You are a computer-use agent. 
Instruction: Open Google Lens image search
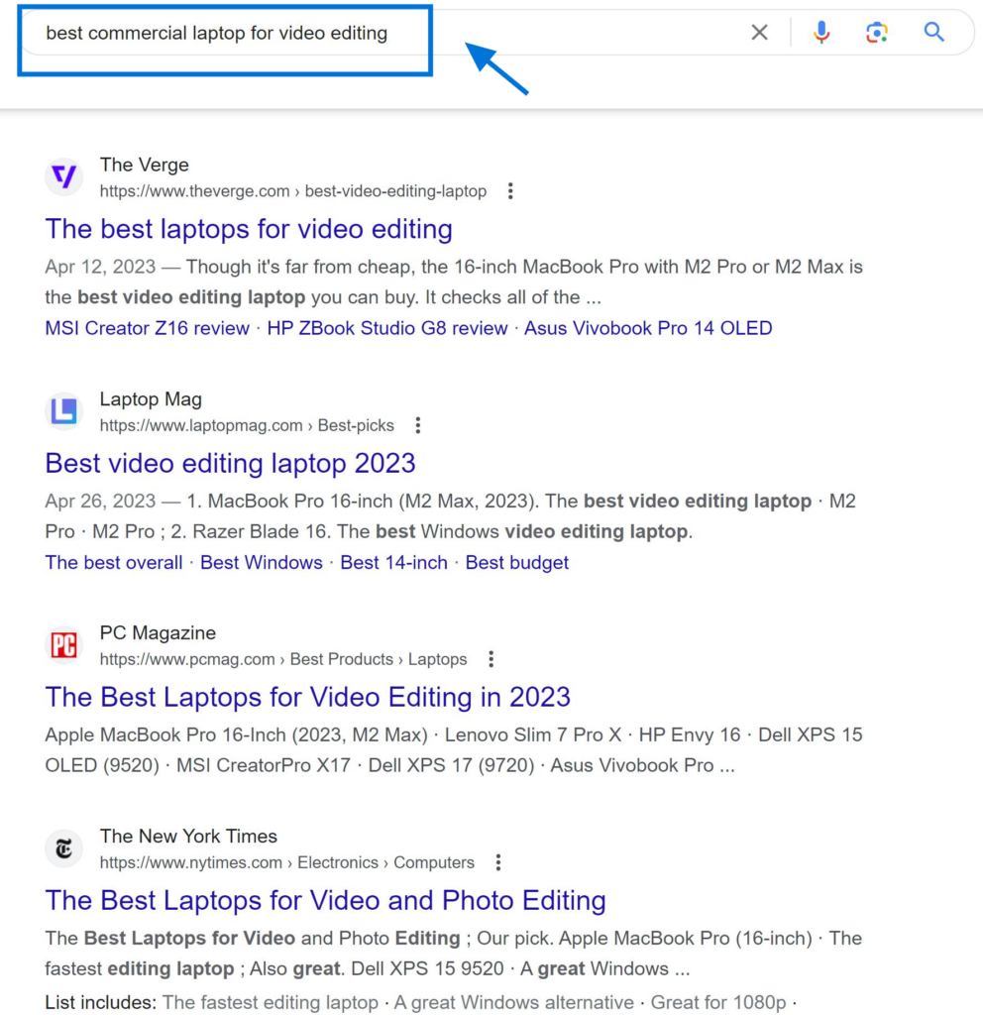tap(876, 32)
